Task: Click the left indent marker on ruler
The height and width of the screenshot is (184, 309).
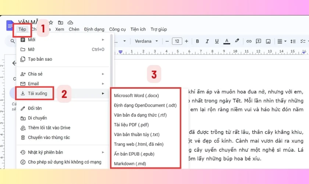Action: (x=120, y=52)
